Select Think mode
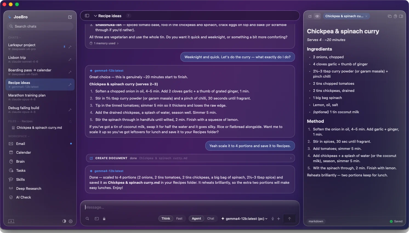Image resolution: width=409 pixels, height=233 pixels. (166, 219)
